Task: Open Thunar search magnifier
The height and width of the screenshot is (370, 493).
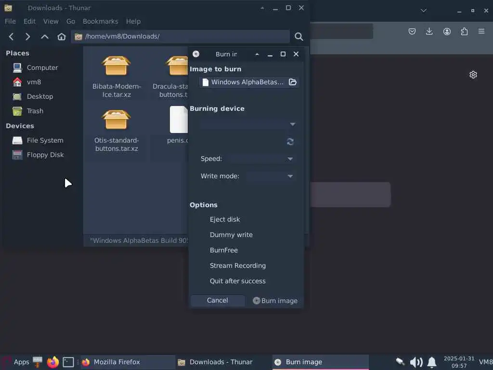Action: pyautogui.click(x=298, y=37)
